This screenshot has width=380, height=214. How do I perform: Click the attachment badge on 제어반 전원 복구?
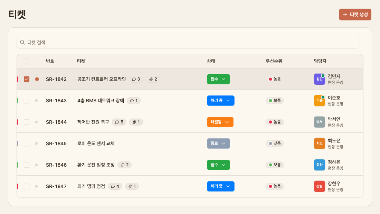pos(136,122)
